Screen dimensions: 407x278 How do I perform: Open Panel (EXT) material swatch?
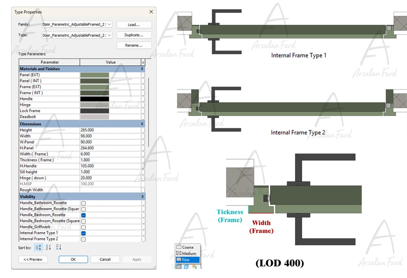click(x=94, y=75)
